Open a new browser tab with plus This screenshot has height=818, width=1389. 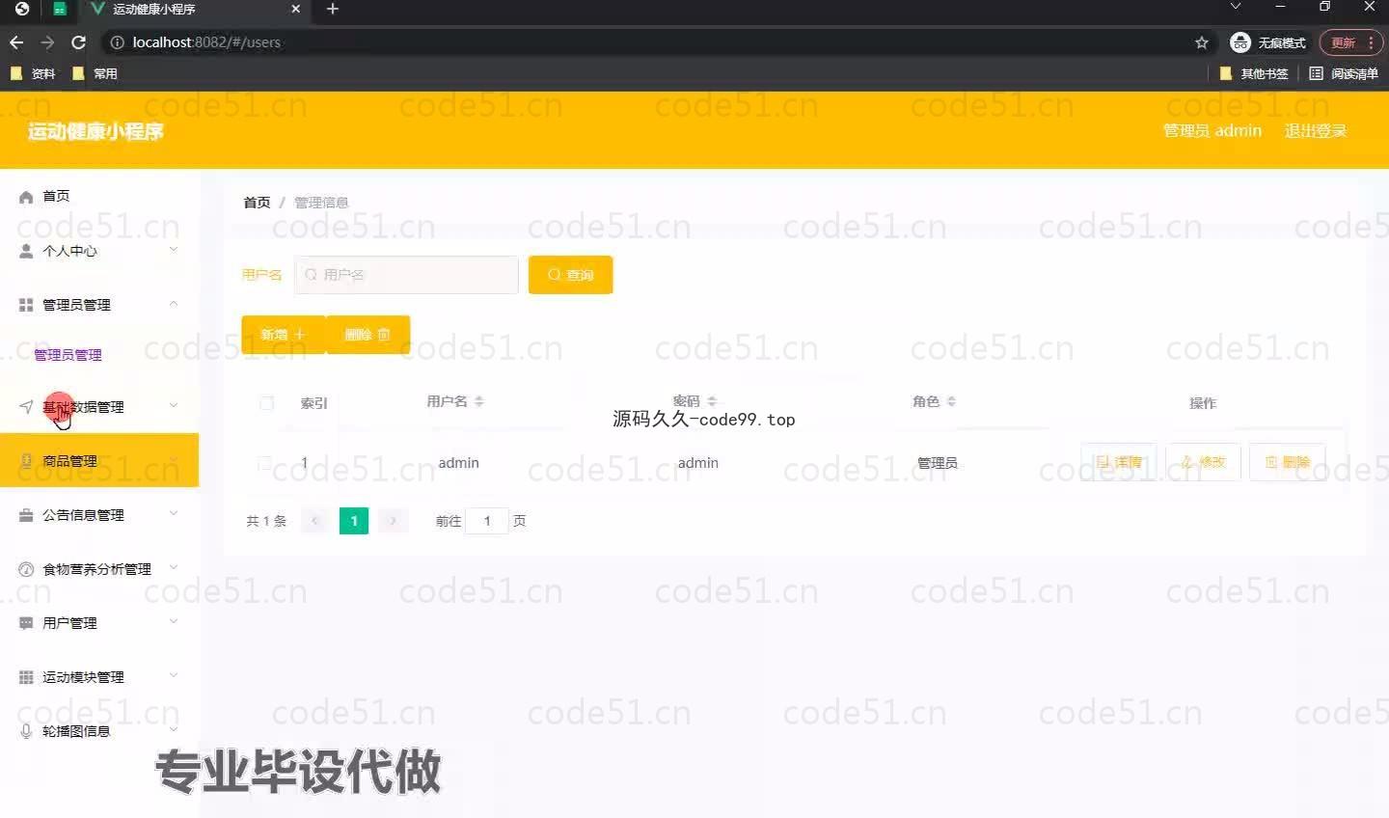(x=333, y=9)
